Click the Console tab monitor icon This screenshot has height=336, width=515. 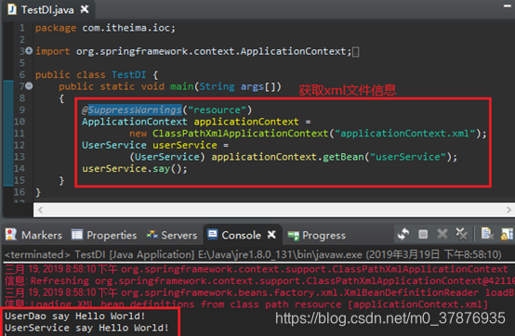pos(213,235)
